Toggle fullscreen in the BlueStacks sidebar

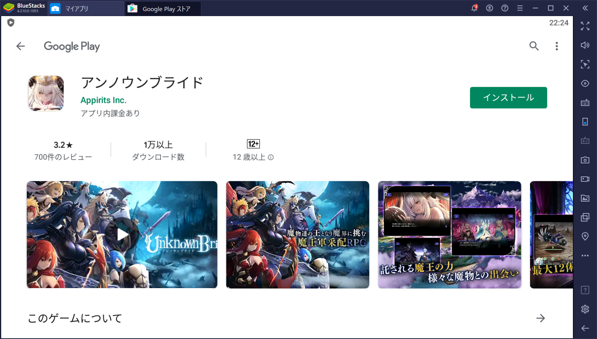coord(585,26)
